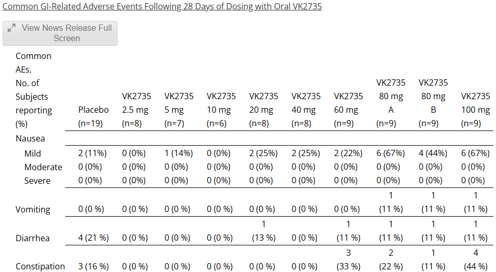The image size is (496, 272).
Task: Select the Severe severity row label
Action: [x=37, y=181]
